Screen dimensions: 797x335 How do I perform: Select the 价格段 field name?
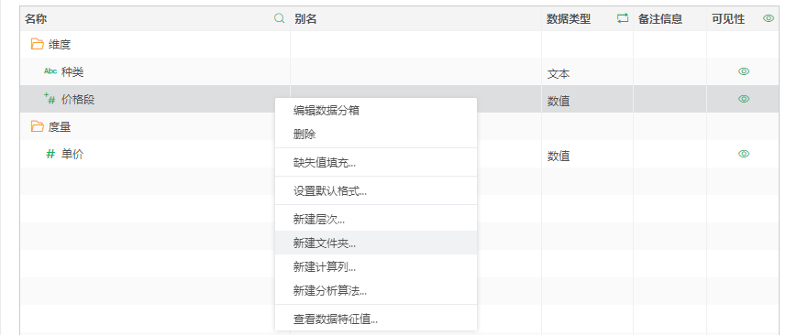78,100
